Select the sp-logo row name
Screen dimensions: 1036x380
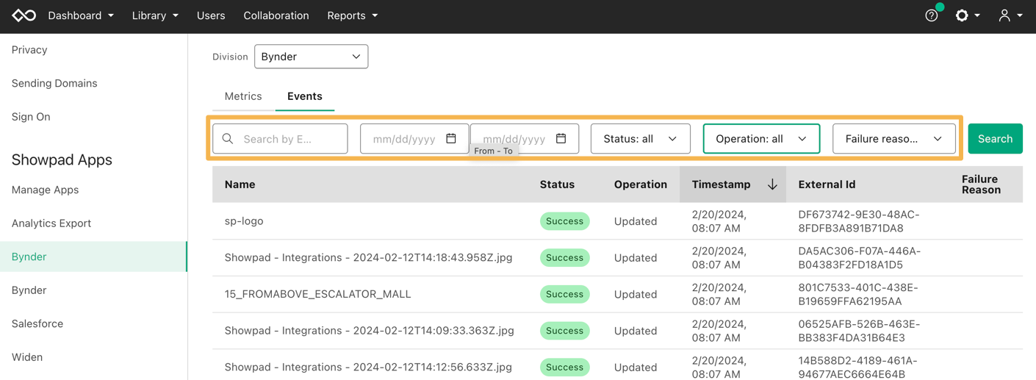[244, 221]
